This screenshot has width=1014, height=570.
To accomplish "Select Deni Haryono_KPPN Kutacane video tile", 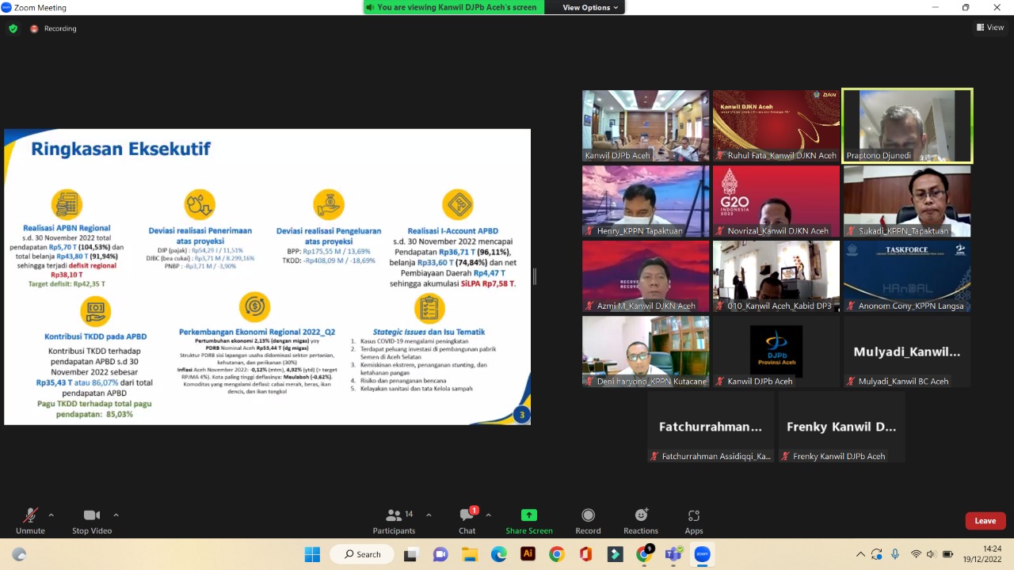I will tap(646, 351).
